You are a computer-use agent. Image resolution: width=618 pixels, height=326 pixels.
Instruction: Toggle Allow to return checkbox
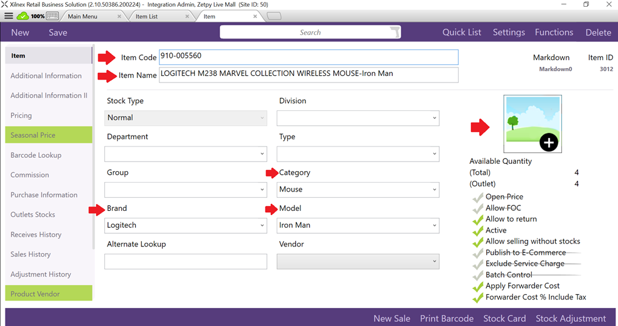click(x=478, y=219)
